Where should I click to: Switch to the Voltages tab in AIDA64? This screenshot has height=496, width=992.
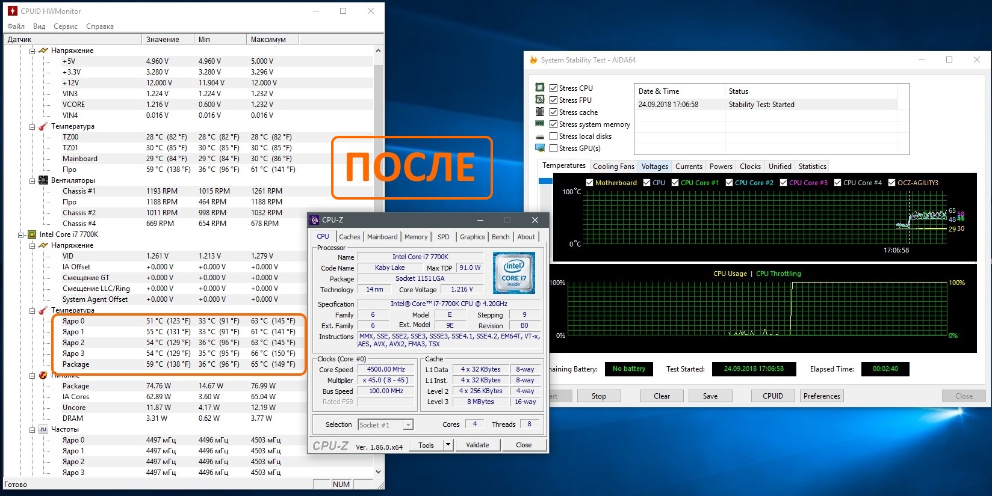pyautogui.click(x=655, y=167)
